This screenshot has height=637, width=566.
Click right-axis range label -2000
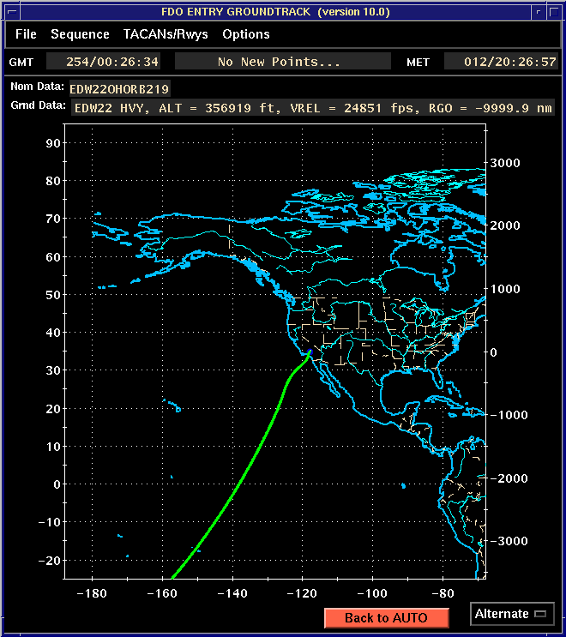[x=509, y=478]
